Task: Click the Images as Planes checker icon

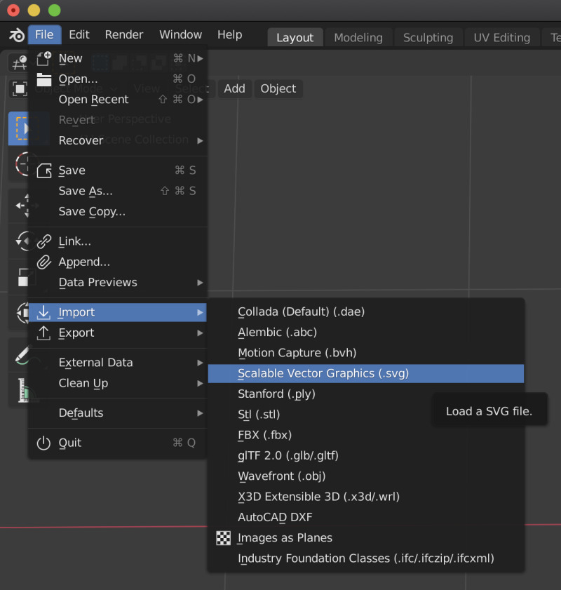Action: 223,538
